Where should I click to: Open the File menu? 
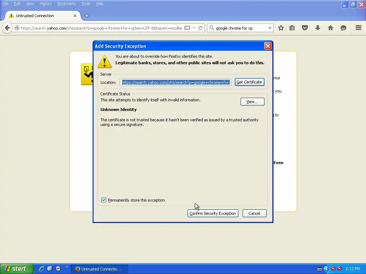click(5, 4)
